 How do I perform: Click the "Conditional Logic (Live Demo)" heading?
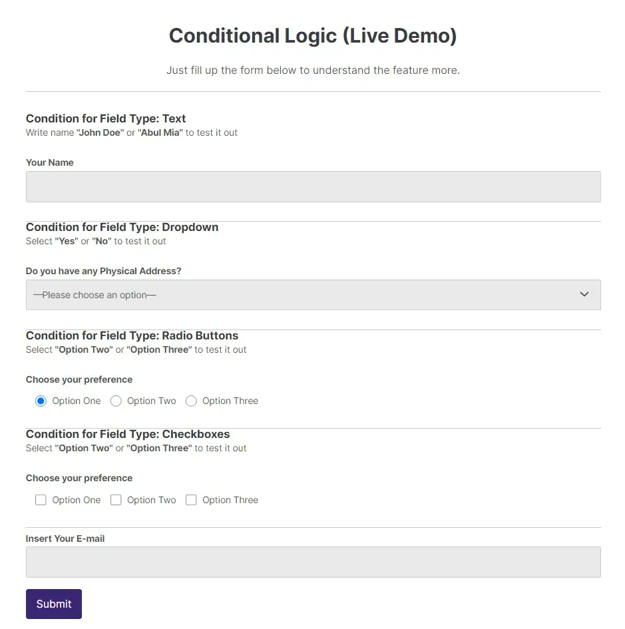click(x=312, y=35)
